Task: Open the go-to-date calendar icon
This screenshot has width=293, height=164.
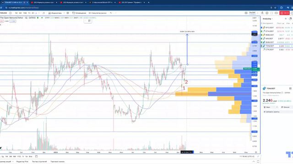Action: point(36,157)
